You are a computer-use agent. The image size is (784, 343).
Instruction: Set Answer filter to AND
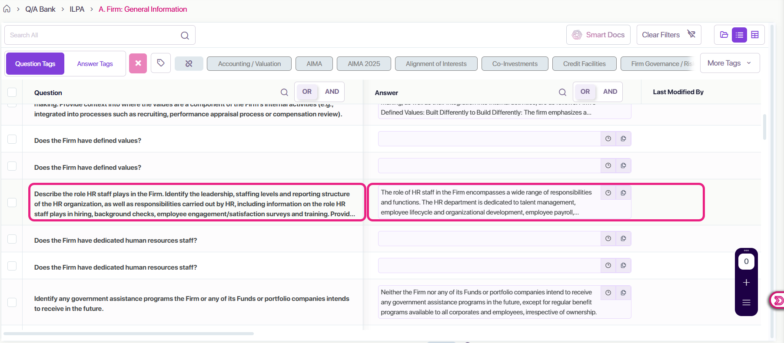[610, 92]
